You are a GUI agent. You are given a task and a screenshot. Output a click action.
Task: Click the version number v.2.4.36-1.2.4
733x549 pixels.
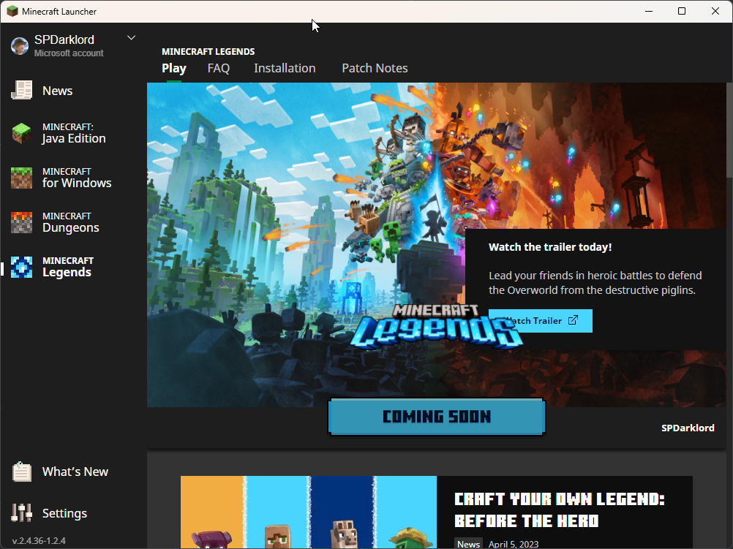click(x=39, y=540)
